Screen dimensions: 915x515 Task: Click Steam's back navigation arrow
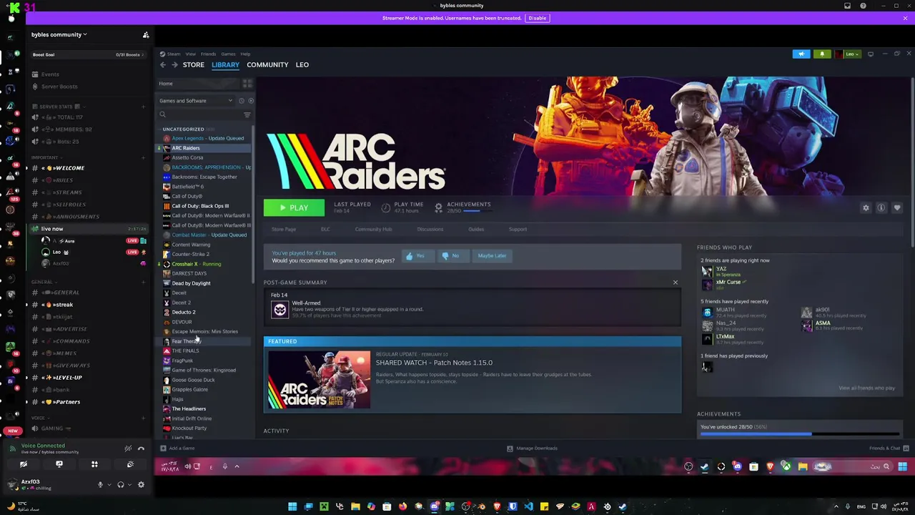click(x=163, y=65)
